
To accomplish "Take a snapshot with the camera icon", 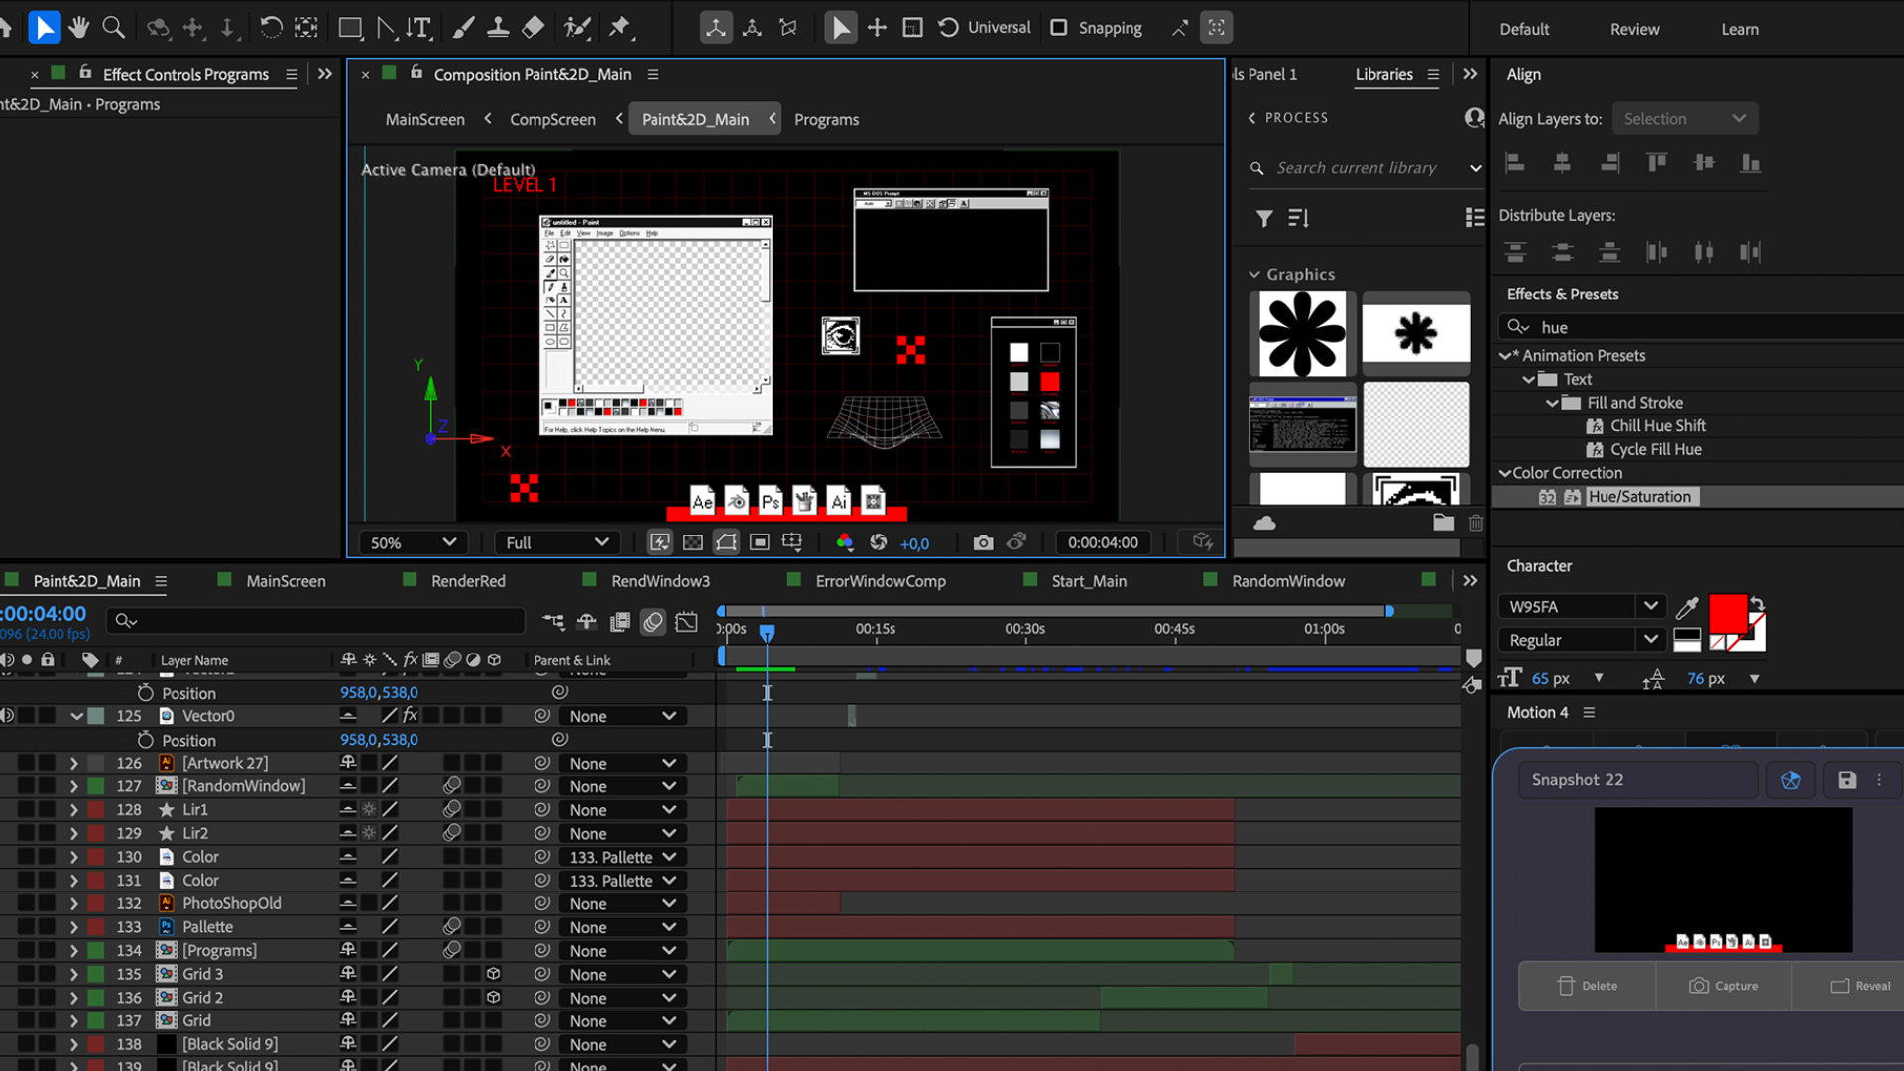I will (983, 542).
